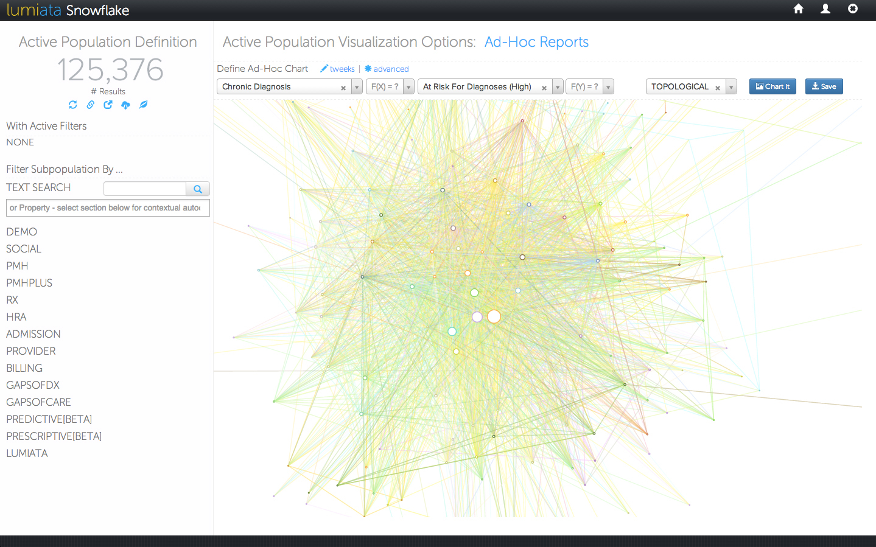Click the cloud download icon
The width and height of the screenshot is (876, 547).
pos(125,105)
